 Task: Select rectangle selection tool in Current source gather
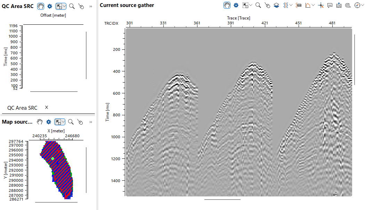click(245, 5)
